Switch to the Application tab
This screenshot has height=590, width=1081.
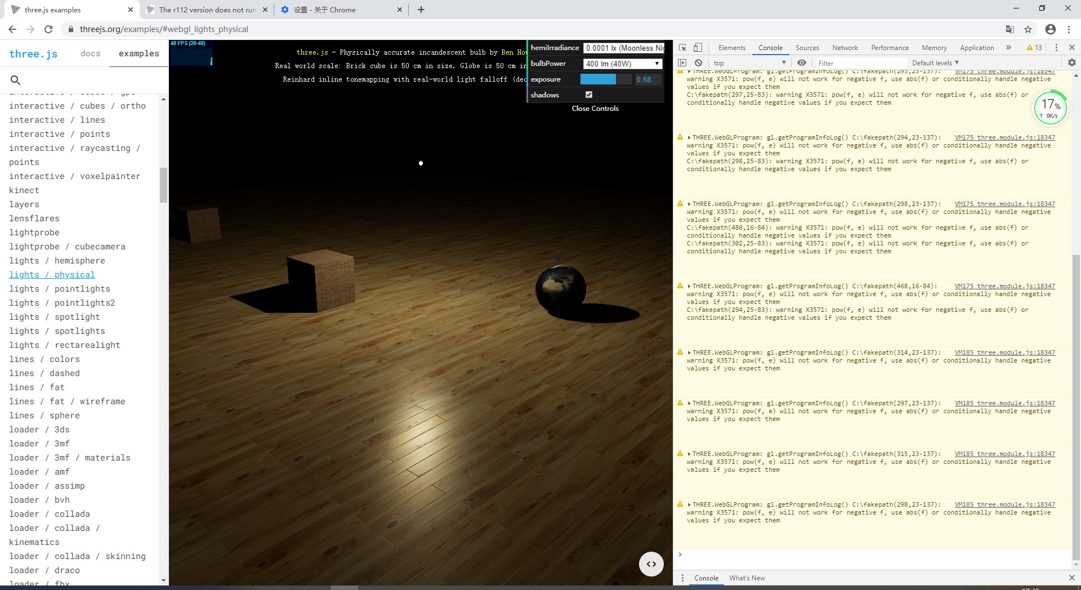[977, 48]
